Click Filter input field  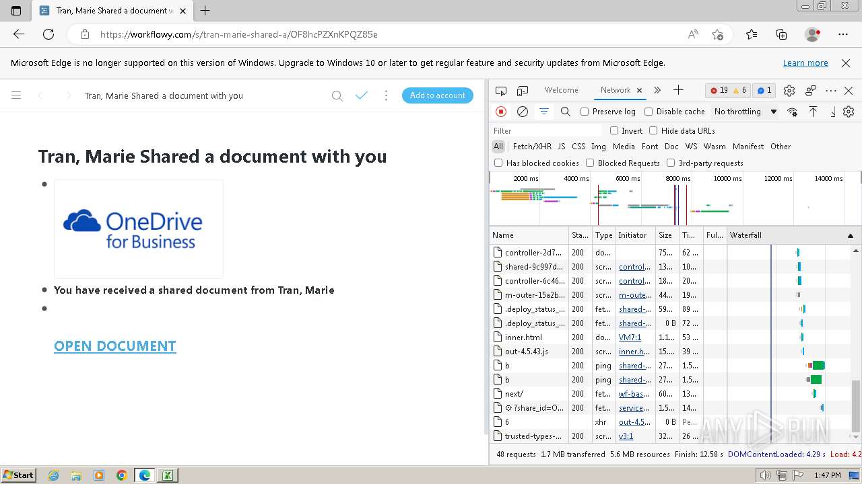[x=547, y=130]
